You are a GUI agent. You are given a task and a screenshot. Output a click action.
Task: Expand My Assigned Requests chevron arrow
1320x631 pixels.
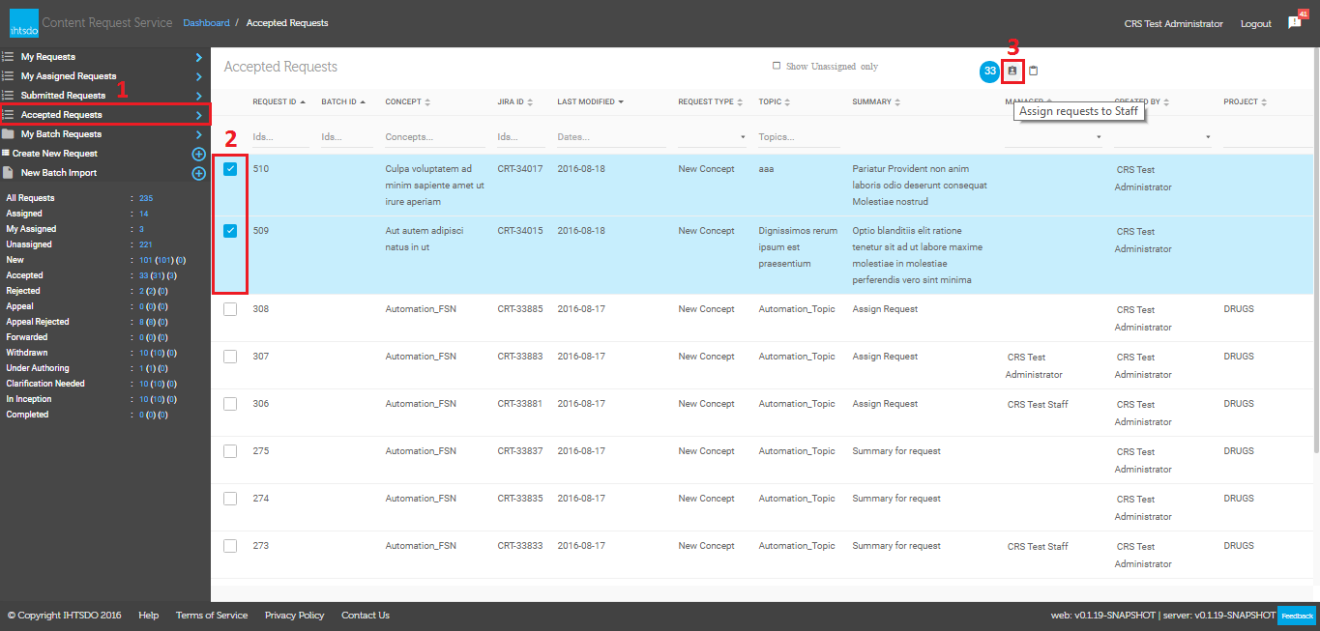click(x=198, y=76)
